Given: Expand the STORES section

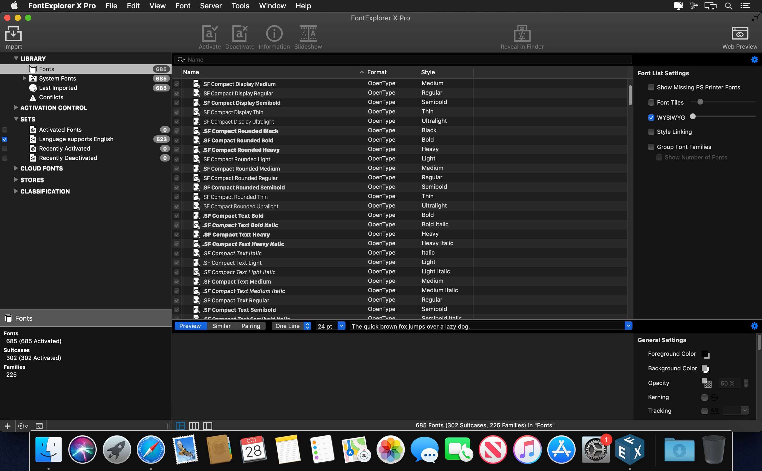Looking at the screenshot, I should tap(16, 180).
